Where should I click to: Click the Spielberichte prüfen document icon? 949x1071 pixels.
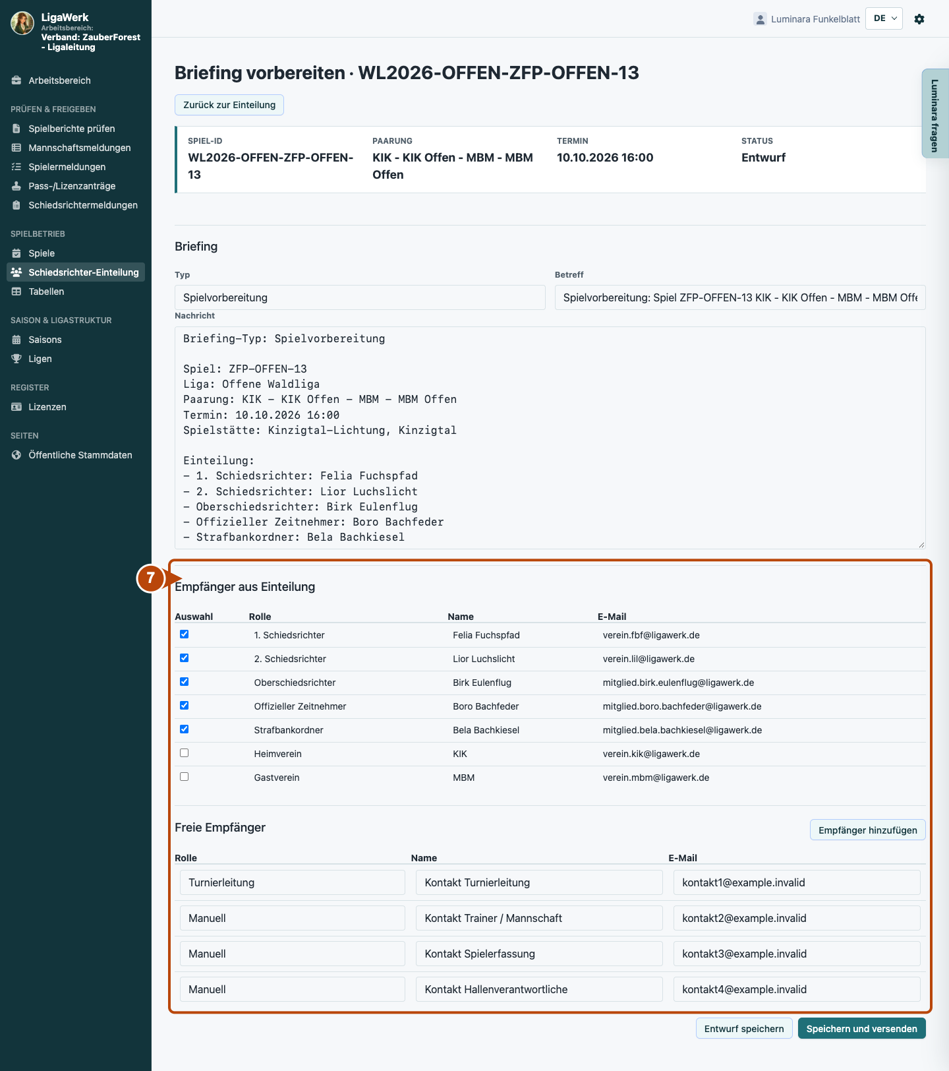pyautogui.click(x=16, y=129)
